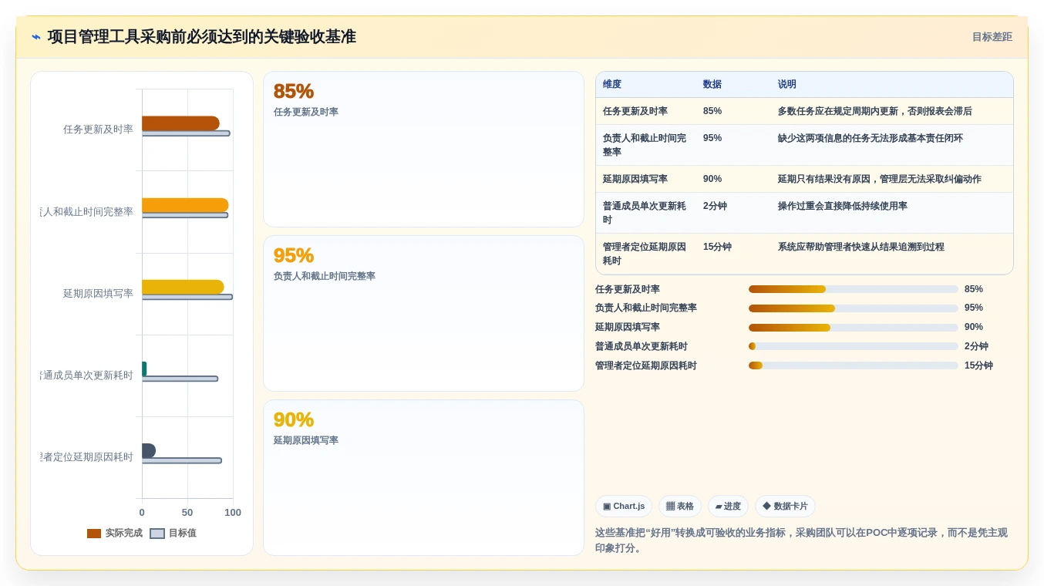The width and height of the screenshot is (1044, 586).
Task: Click the 延期原因填写率 progress bar
Action: pos(853,328)
